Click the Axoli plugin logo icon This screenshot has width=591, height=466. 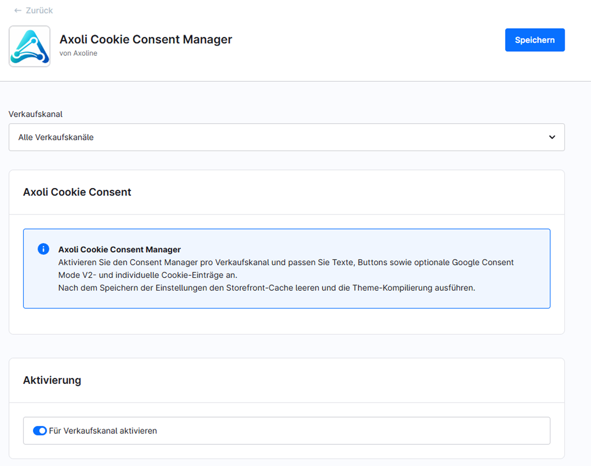point(30,46)
